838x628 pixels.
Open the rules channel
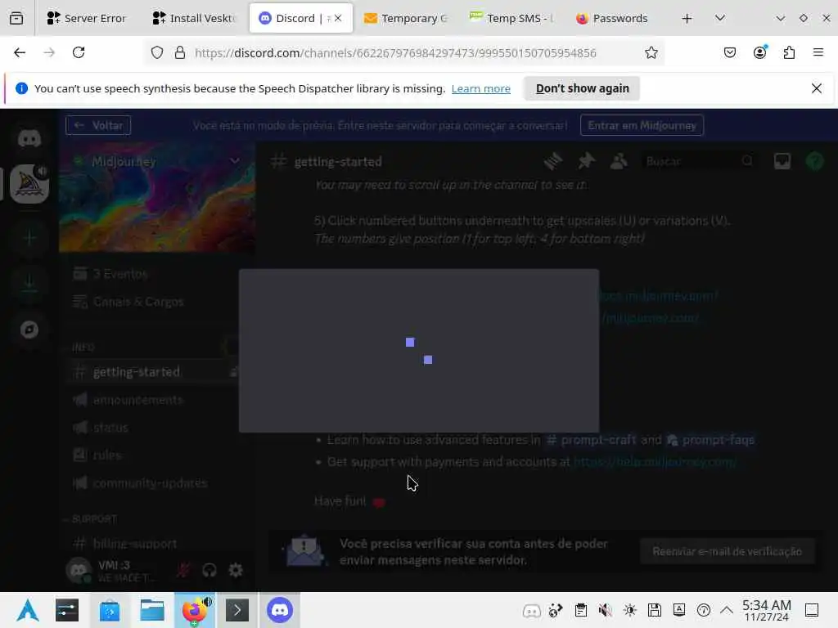[154, 455]
